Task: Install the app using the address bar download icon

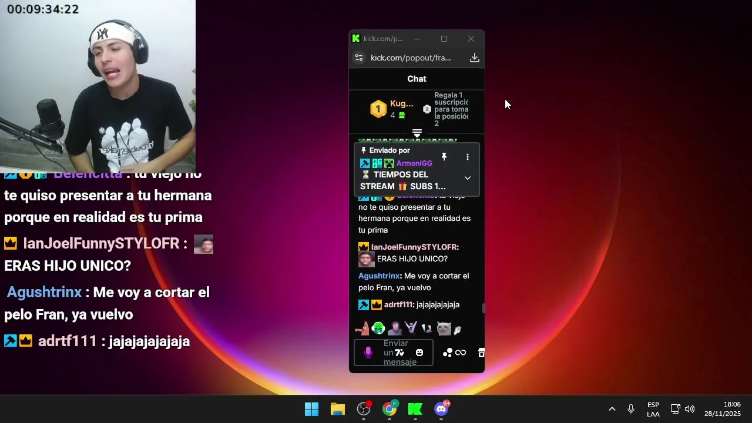Action: [x=475, y=58]
